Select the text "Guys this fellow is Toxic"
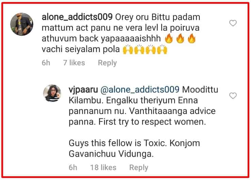251x180 pixels. coord(117,143)
